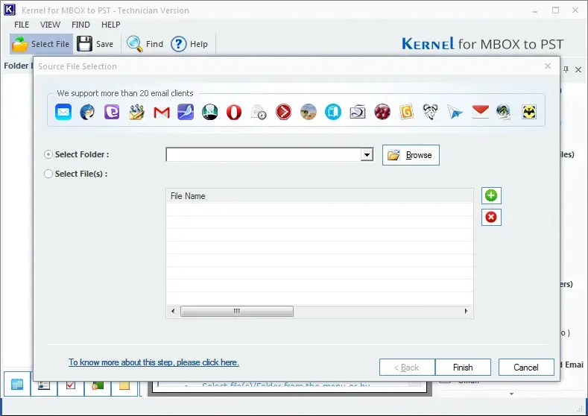Click the file list horizontal scrollbar thumb
Screen dimensions: 588x416
point(237,311)
